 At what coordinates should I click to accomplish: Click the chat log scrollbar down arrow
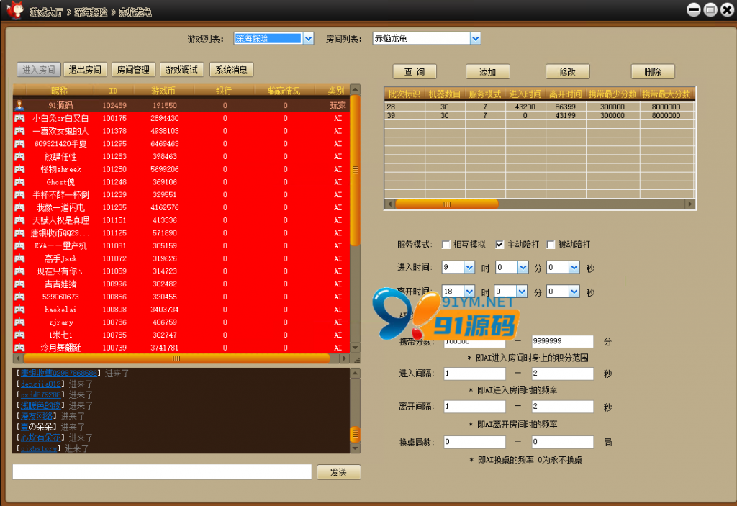point(356,448)
